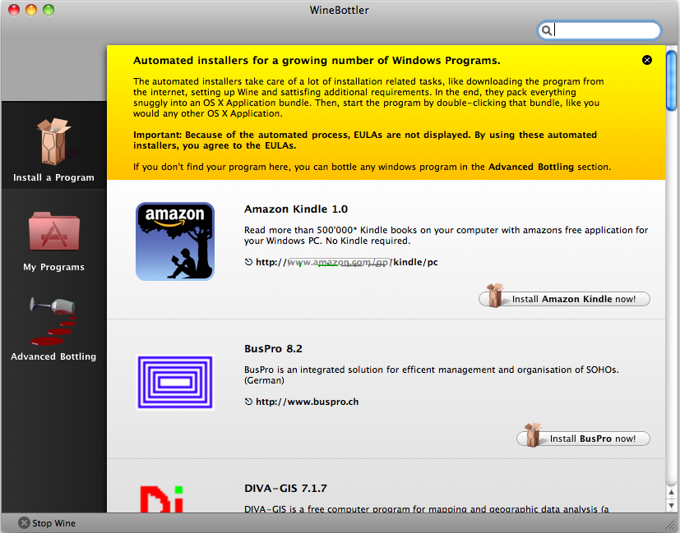
Task: Click the BusPro blue rectangles logo
Action: click(174, 382)
